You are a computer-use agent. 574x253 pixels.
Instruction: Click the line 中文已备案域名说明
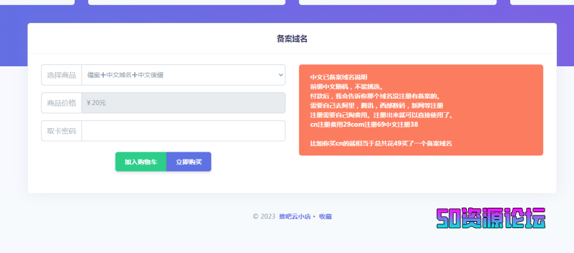339,77
